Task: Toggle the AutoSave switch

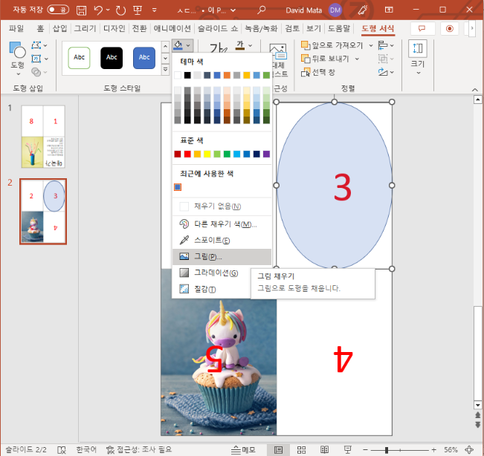Action: (x=58, y=10)
